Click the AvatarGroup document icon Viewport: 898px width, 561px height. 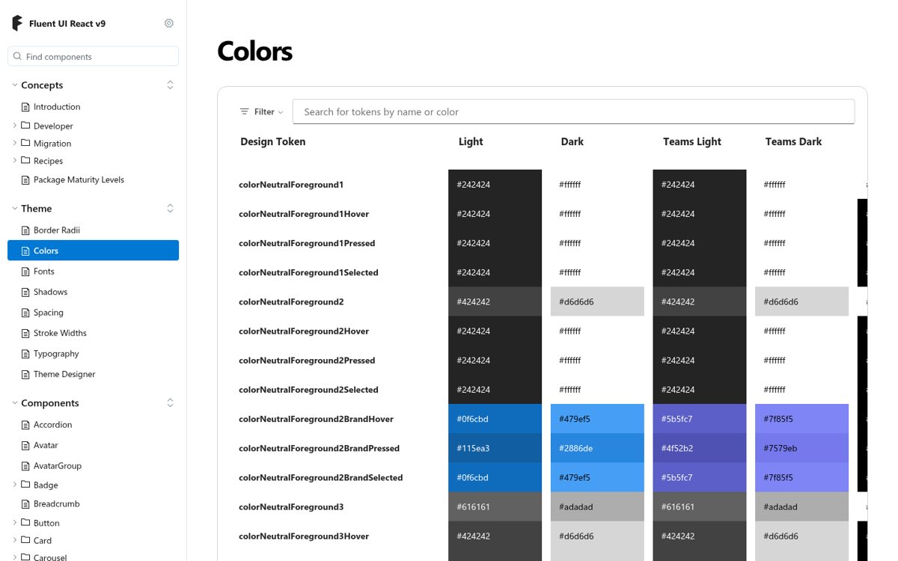(25, 466)
